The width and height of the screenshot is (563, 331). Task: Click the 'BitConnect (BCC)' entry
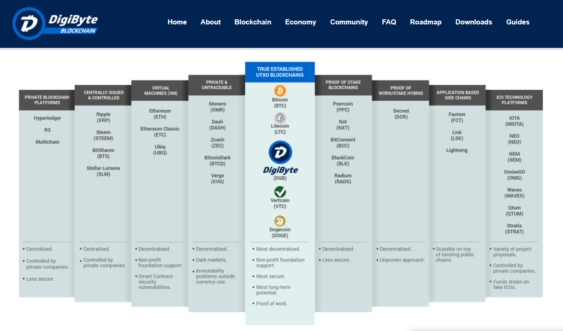pyautogui.click(x=343, y=143)
